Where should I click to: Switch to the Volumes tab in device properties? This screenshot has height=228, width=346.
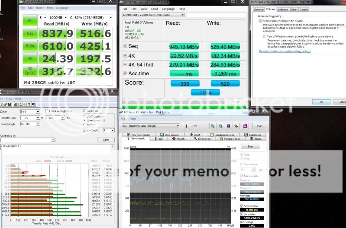pos(283,9)
